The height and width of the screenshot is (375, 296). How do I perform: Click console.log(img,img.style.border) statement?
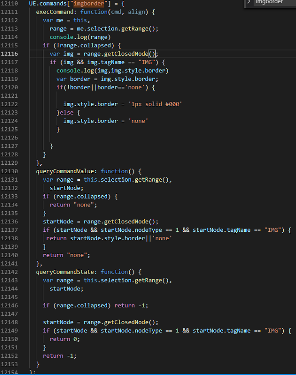click(112, 70)
